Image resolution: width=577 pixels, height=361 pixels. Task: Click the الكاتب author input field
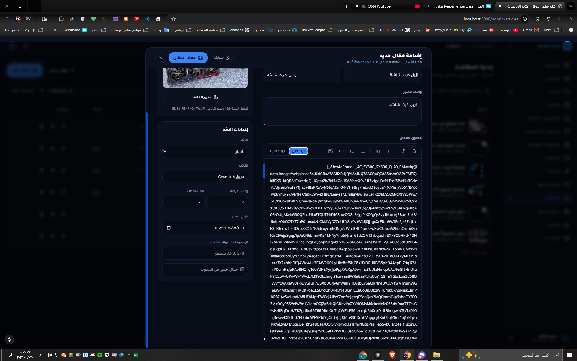[205, 177]
